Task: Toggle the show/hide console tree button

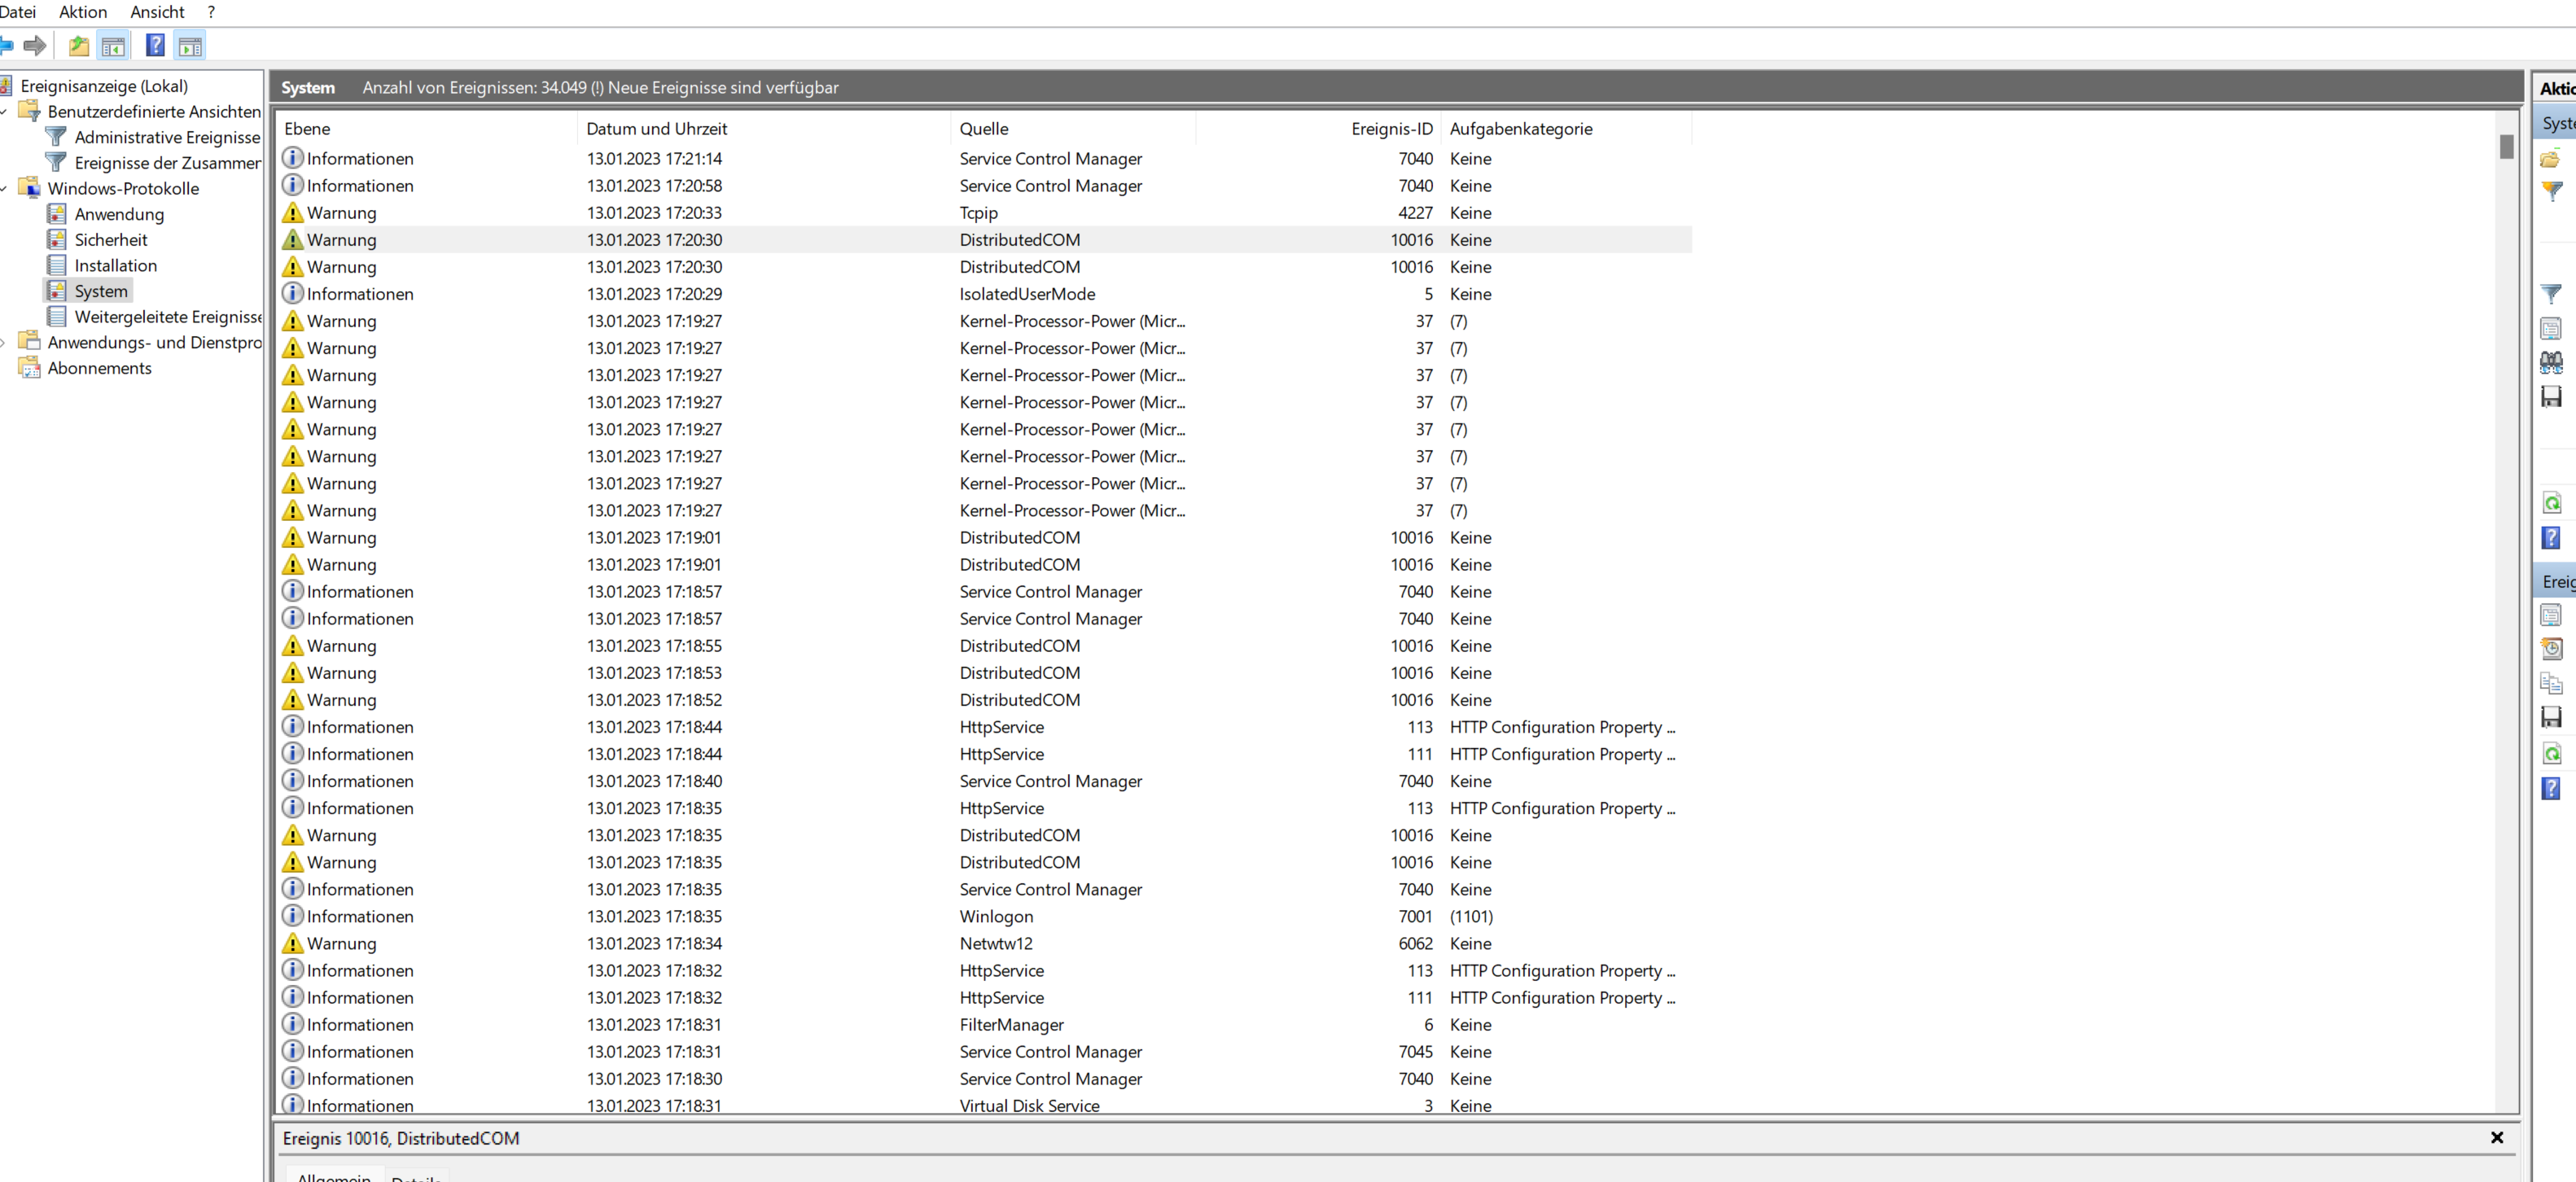Action: [x=114, y=46]
